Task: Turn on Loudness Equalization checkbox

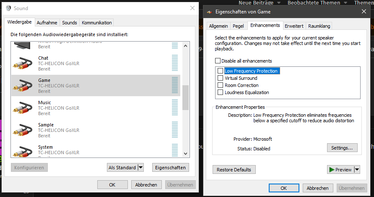Action: [220, 92]
